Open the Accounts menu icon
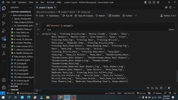 (4, 80)
